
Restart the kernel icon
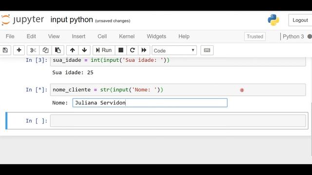pos(132,50)
